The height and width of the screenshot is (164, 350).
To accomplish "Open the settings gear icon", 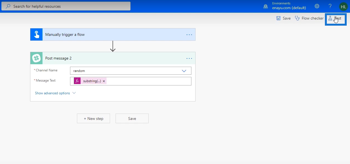I will [317, 6].
